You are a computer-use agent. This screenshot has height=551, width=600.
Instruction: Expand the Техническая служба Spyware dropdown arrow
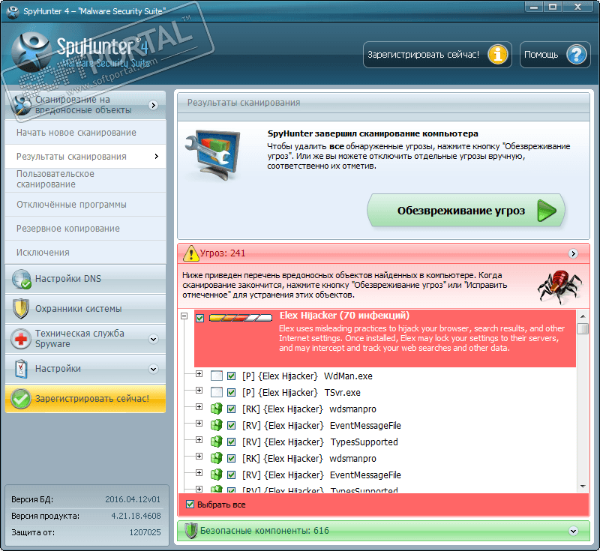pyautogui.click(x=154, y=339)
